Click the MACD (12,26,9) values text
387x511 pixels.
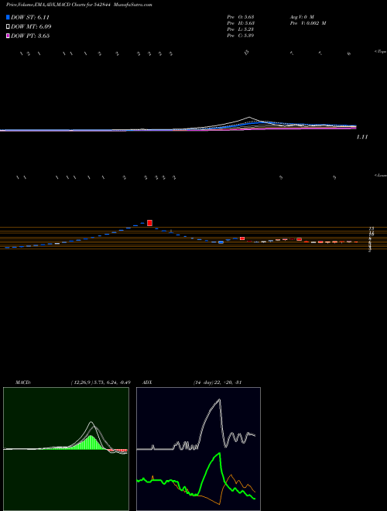click(101, 382)
